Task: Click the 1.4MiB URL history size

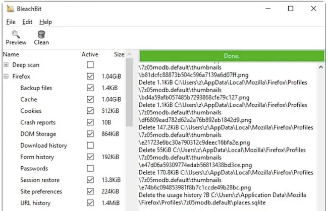Action: (111, 202)
